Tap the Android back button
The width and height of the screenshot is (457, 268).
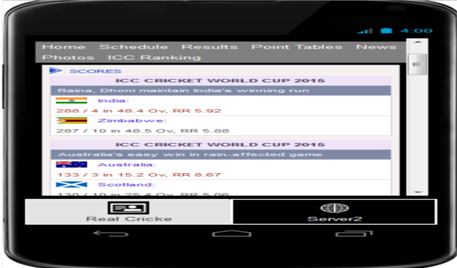coord(111,234)
